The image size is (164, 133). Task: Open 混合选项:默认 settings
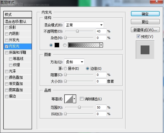(x=18, y=22)
